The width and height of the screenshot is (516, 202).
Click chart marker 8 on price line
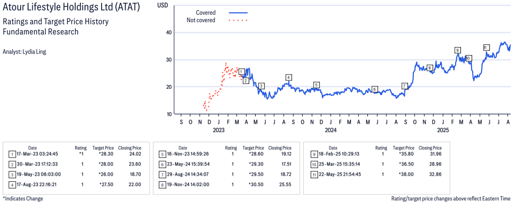pyautogui.click(x=429, y=68)
